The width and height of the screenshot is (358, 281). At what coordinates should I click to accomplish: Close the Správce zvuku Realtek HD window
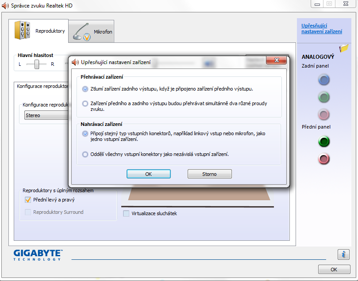(x=346, y=4)
